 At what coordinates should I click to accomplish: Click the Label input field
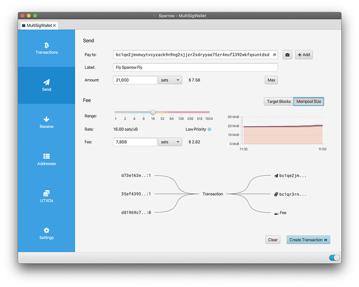(196, 67)
